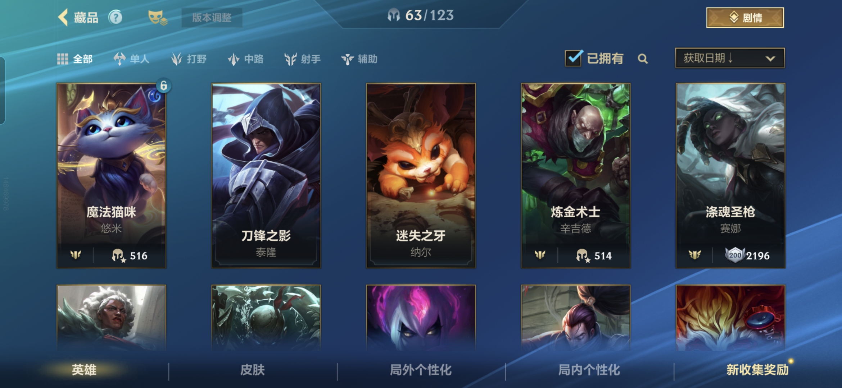The image size is (842, 388).
Task: Click the golden mask icon
Action: 158,17
